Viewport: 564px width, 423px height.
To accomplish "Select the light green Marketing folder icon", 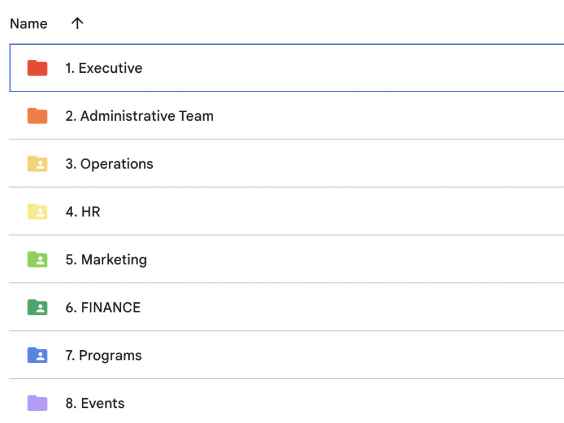I will click(37, 259).
